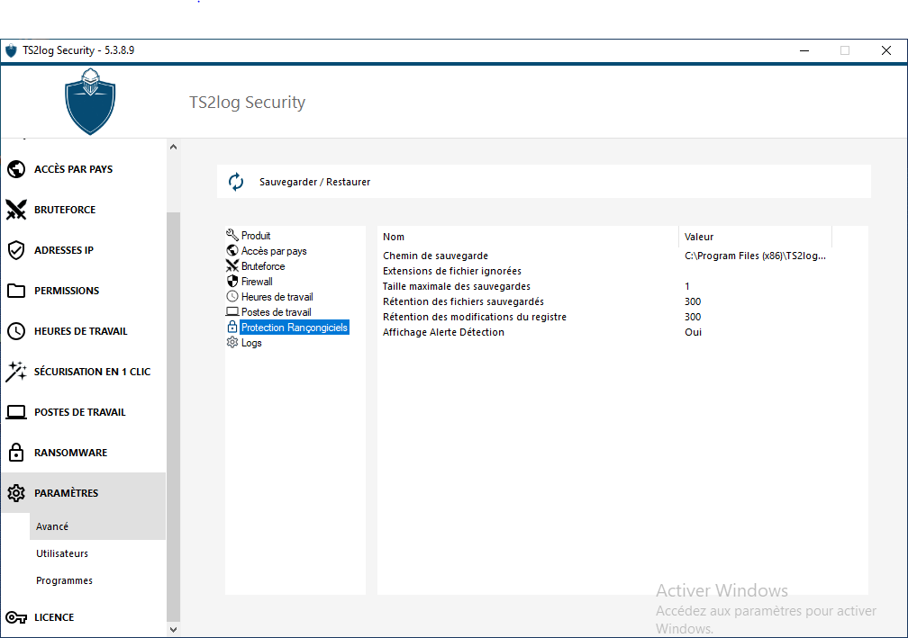Image resolution: width=908 pixels, height=638 pixels.
Task: Select Taille maximale des sauvegardes row
Action: tap(604, 286)
